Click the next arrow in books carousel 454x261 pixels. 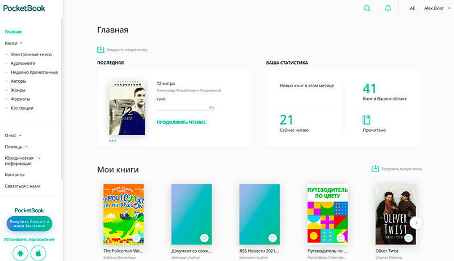(x=416, y=223)
